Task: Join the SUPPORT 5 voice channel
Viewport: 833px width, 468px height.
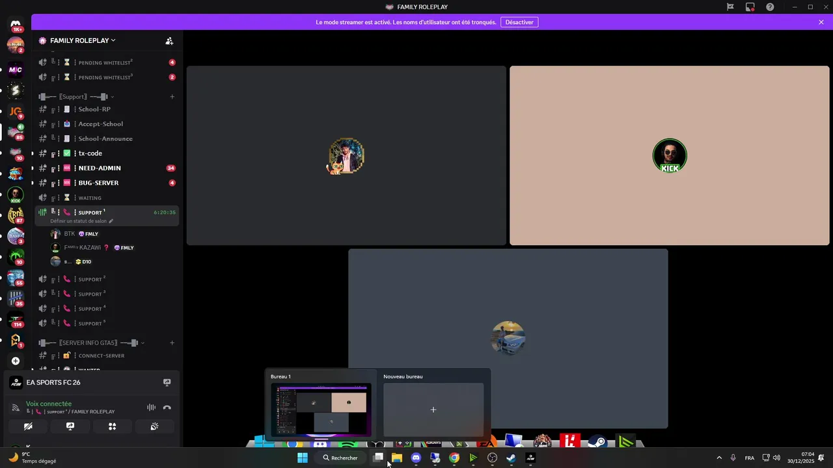Action: click(x=107, y=323)
